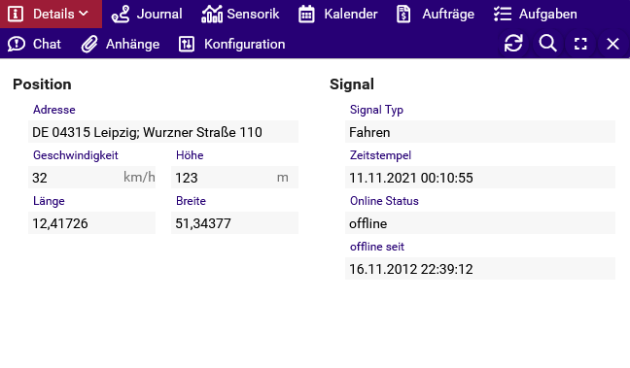Click the offline seit label
This screenshot has height=368, width=630.
377,247
